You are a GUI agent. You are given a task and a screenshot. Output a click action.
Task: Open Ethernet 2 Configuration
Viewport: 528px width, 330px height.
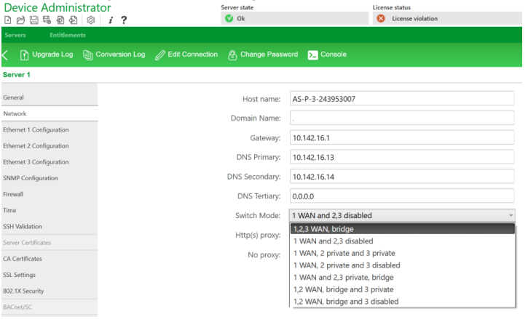point(50,146)
